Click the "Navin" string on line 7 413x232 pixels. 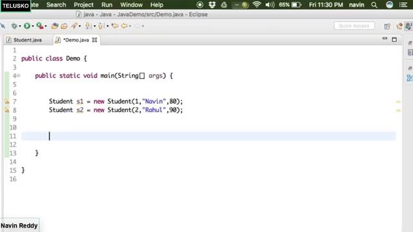154,102
